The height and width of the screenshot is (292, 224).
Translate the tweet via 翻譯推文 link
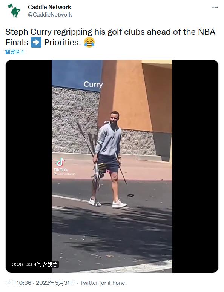click(15, 52)
